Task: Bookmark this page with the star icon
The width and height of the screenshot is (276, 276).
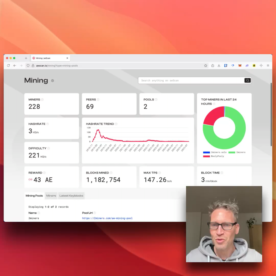Action: point(205,65)
